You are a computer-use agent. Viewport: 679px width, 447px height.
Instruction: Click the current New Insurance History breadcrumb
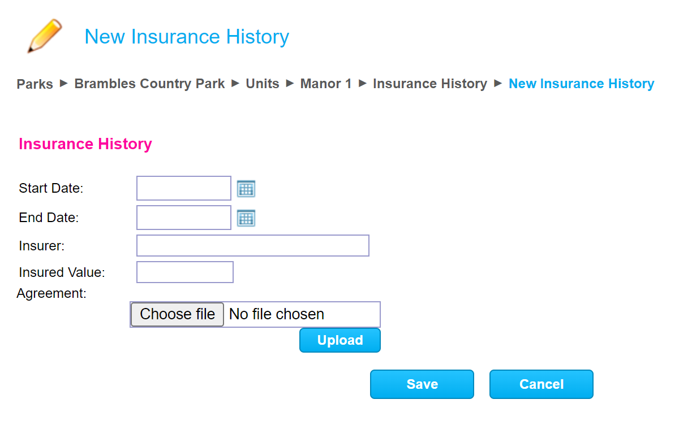581,84
